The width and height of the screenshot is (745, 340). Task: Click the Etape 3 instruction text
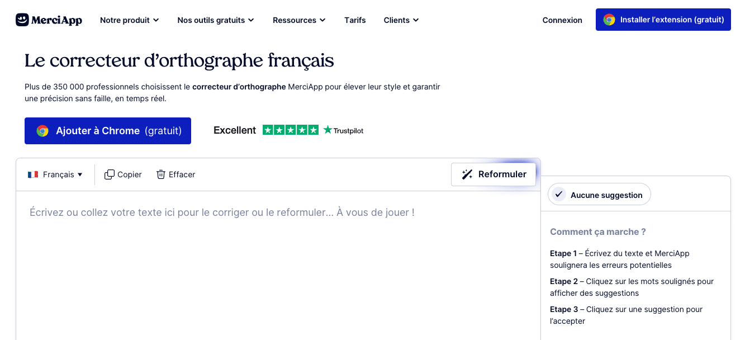(626, 315)
